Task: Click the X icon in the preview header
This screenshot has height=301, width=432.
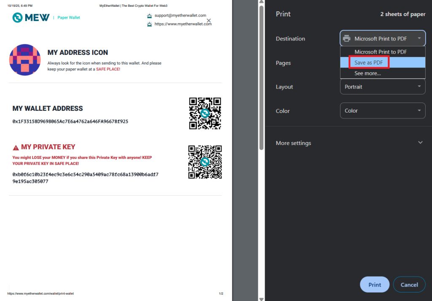Action: (x=209, y=21)
